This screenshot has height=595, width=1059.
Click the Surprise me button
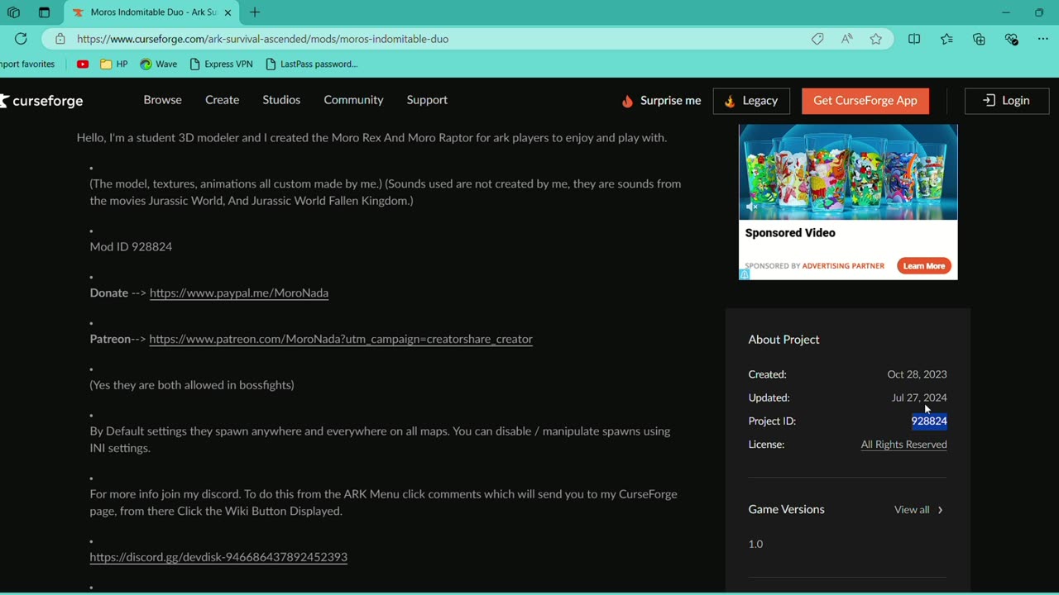click(x=661, y=101)
